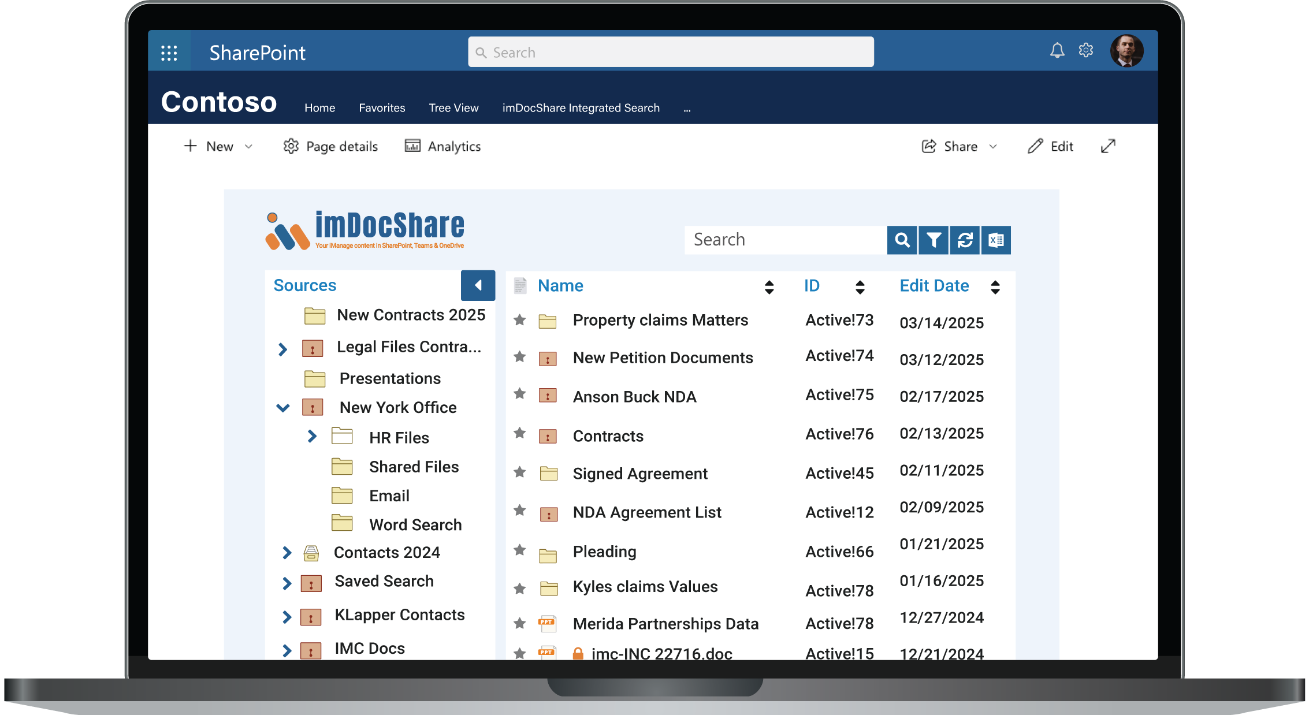
Task: Click the imDocShare logo
Action: tap(365, 230)
